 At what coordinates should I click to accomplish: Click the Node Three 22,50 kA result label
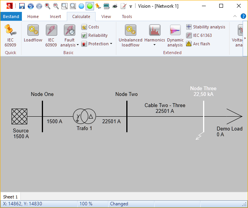(203, 91)
